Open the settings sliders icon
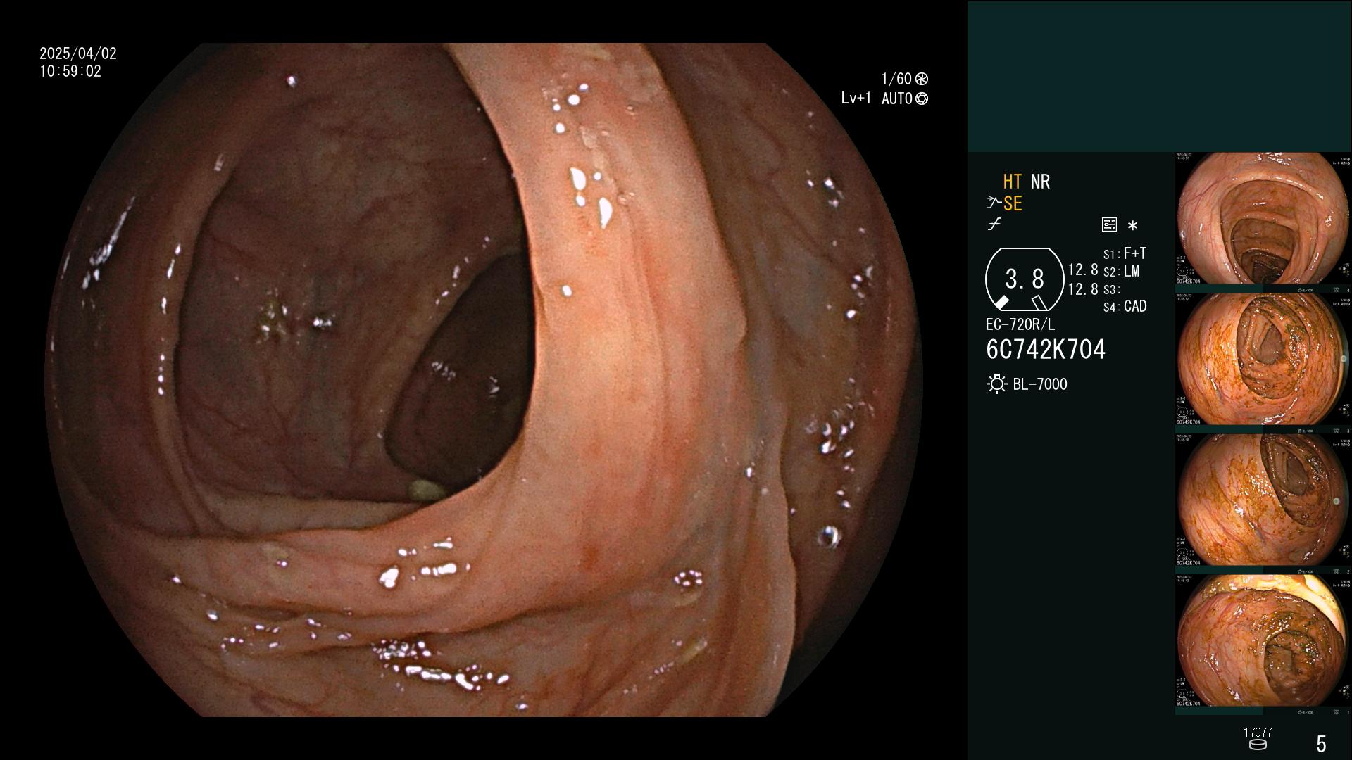The image size is (1352, 760). tap(1109, 224)
